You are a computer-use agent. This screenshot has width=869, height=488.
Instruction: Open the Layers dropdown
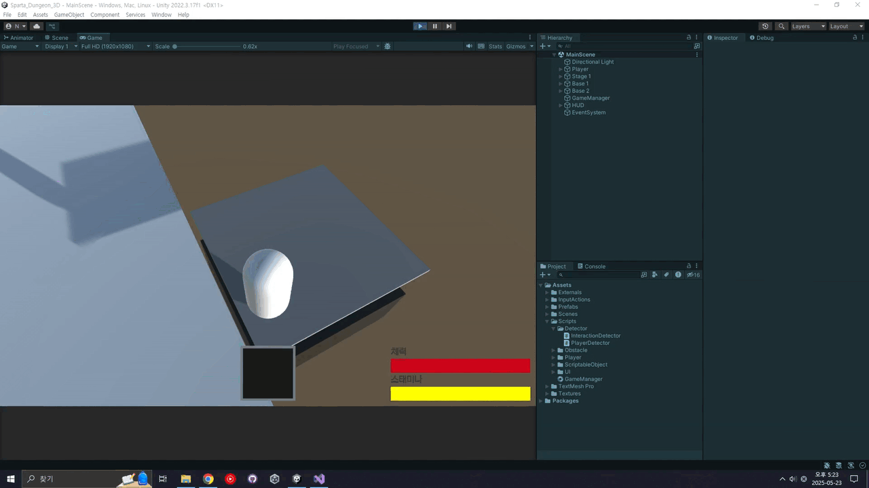click(x=809, y=26)
